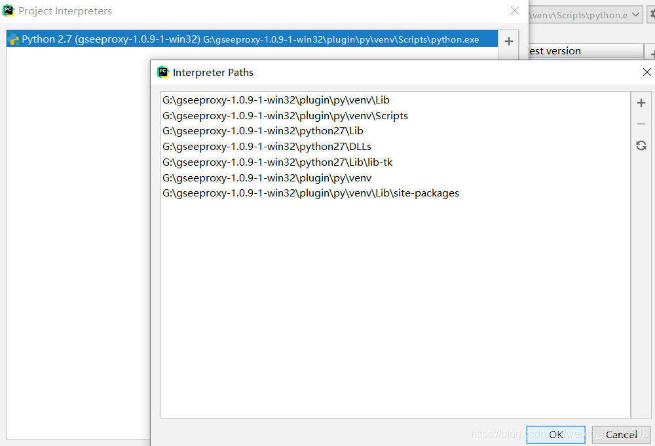
Task: Click the Python icon next to Python 2.7 interpreter
Action: click(x=13, y=40)
